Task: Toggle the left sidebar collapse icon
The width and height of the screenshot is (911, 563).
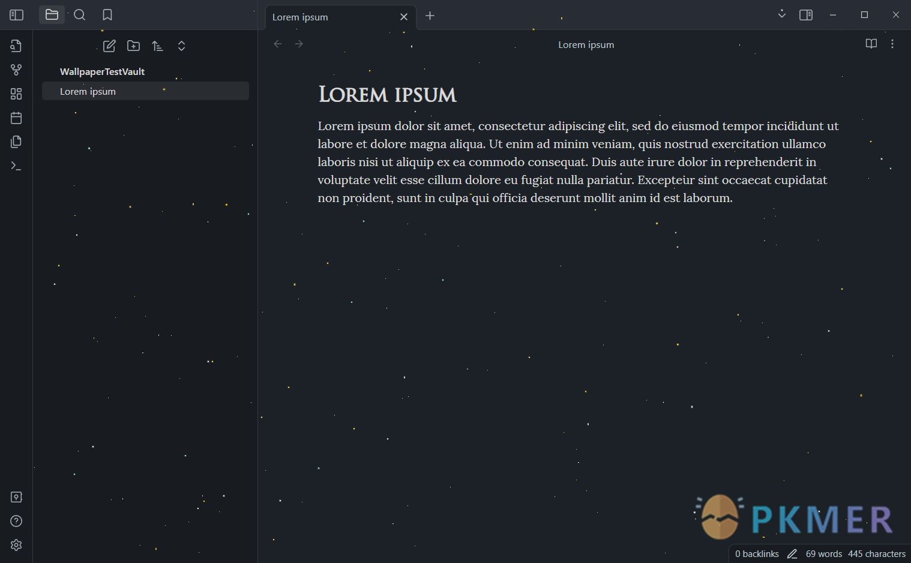Action: coord(16,15)
